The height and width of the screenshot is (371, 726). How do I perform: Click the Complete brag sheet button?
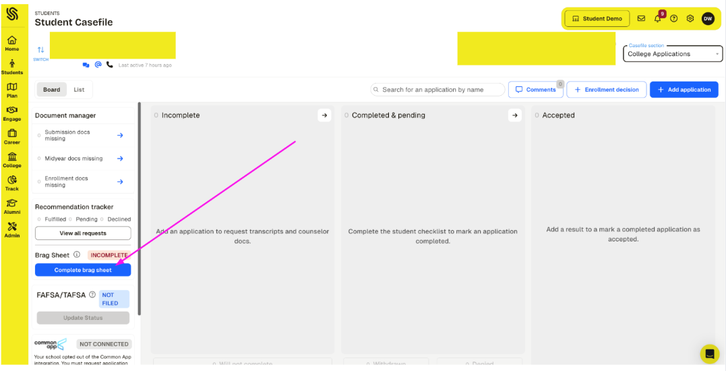83,270
